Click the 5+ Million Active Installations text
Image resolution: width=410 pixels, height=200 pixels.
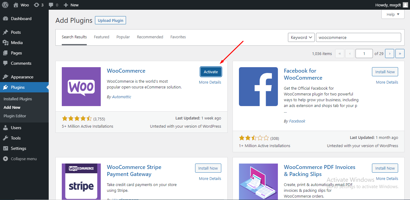[x=87, y=126]
